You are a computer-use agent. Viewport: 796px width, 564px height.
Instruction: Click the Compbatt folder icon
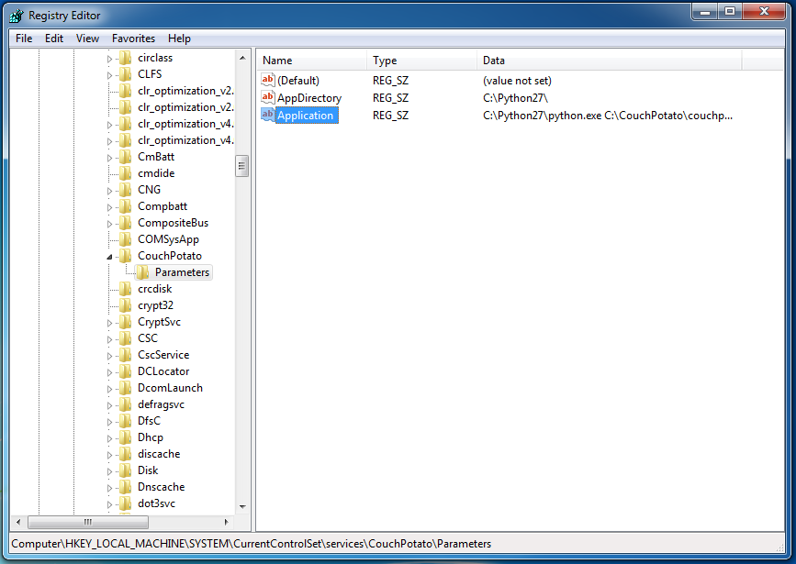coord(126,206)
